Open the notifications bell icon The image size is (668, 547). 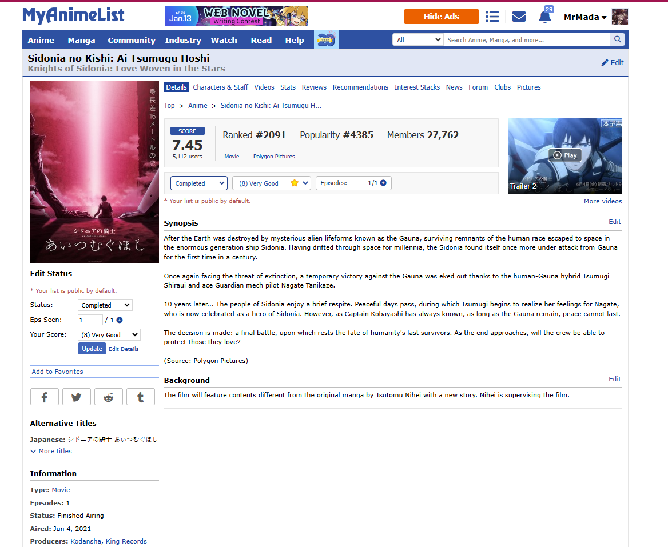tap(545, 17)
